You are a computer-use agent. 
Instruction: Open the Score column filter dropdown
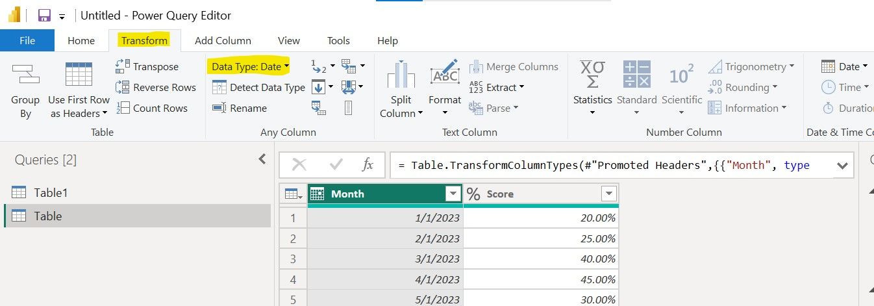click(x=608, y=194)
